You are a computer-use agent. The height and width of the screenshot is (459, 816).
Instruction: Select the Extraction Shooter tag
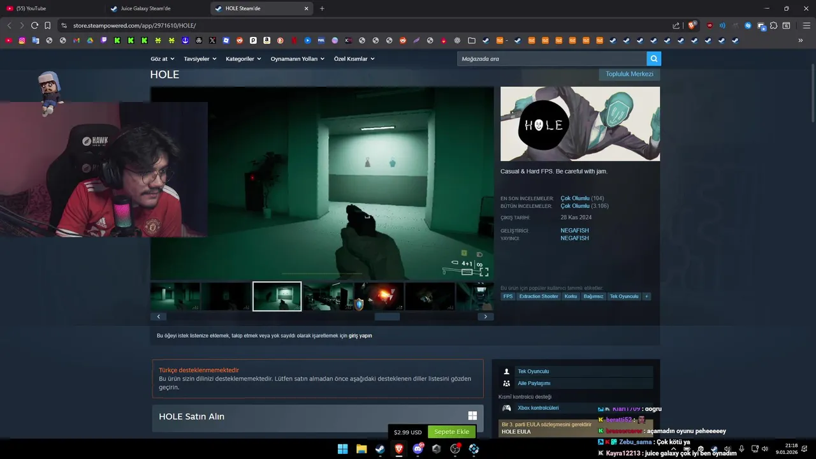pyautogui.click(x=539, y=296)
